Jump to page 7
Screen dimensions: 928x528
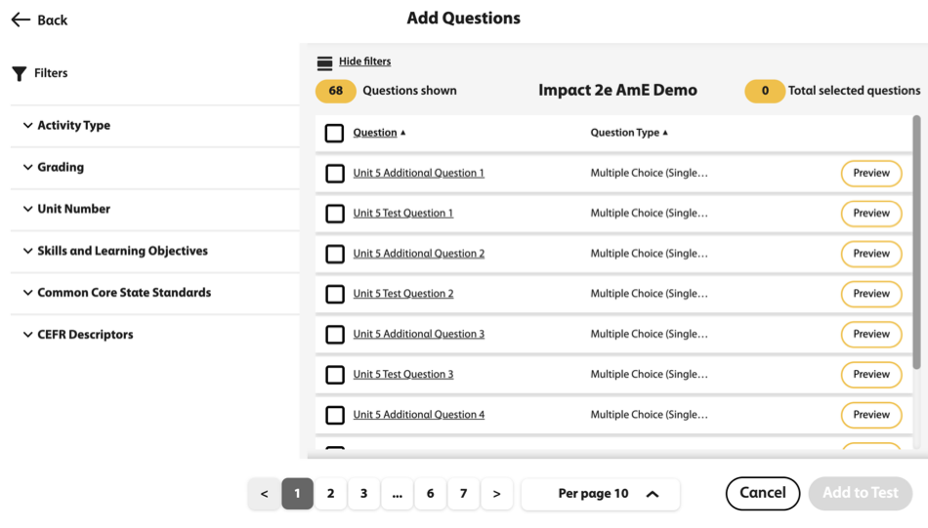point(463,494)
